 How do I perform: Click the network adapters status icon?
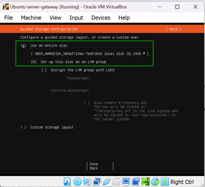tap(97, 181)
